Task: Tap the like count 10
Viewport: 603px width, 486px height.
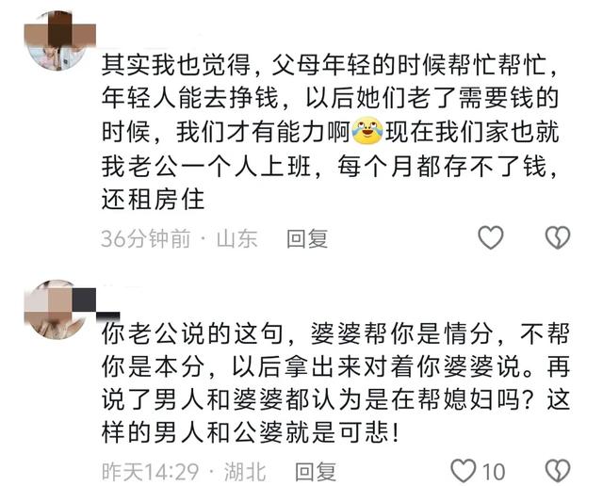Action: 494,472
